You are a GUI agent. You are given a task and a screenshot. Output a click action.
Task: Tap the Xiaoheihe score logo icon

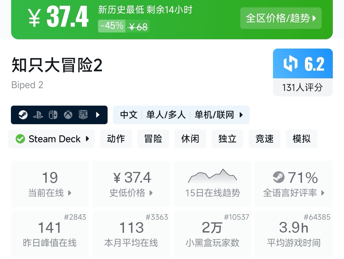point(290,64)
